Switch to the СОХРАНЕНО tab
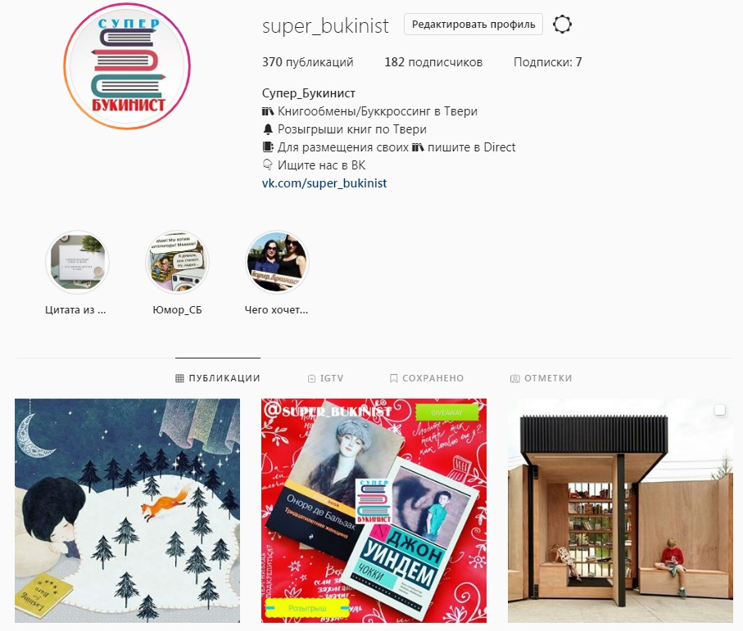The height and width of the screenshot is (631, 743). pyautogui.click(x=427, y=378)
